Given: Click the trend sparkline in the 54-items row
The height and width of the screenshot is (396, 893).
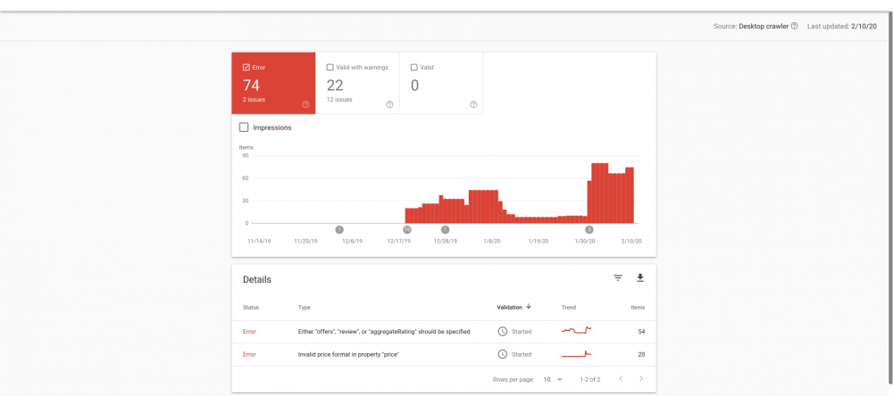Looking at the screenshot, I should click(576, 330).
